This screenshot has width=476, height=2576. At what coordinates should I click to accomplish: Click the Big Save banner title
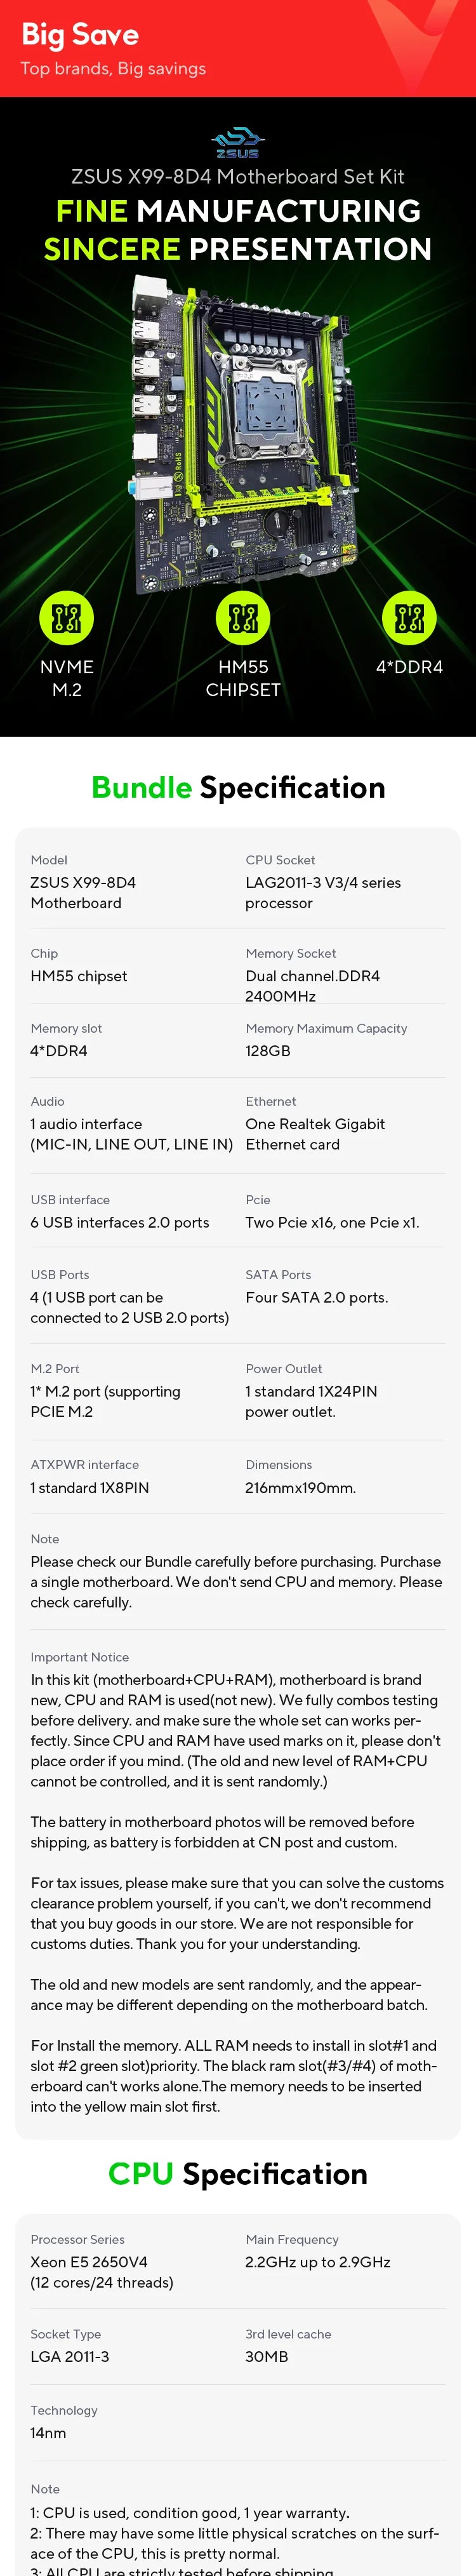[80, 35]
